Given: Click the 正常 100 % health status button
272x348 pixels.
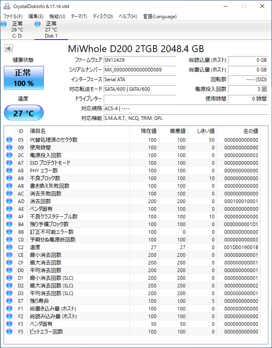Looking at the screenshot, I should click(24, 78).
